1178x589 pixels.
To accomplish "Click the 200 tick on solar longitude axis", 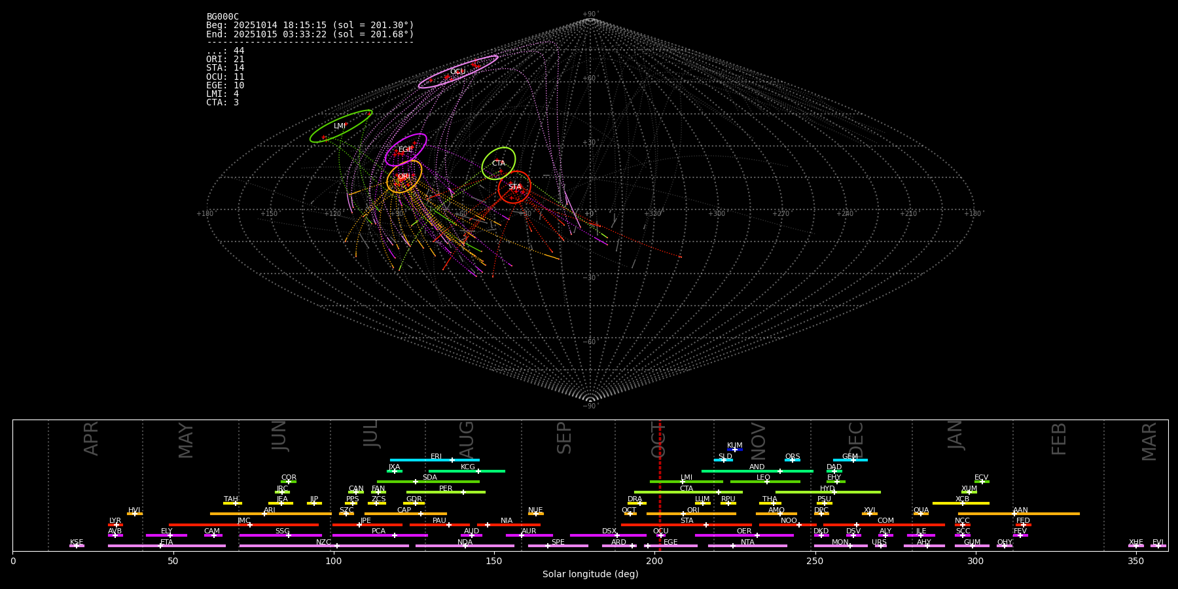I will [654, 561].
